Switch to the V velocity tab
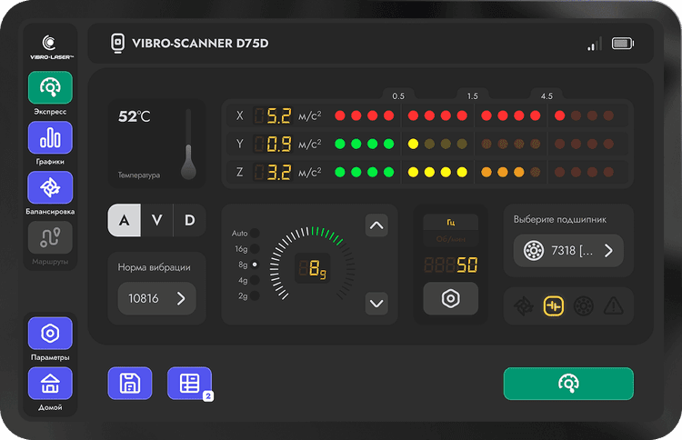Image resolution: width=682 pixels, height=440 pixels. coord(156,219)
